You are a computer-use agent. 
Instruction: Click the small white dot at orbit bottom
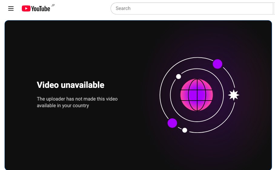point(185,130)
